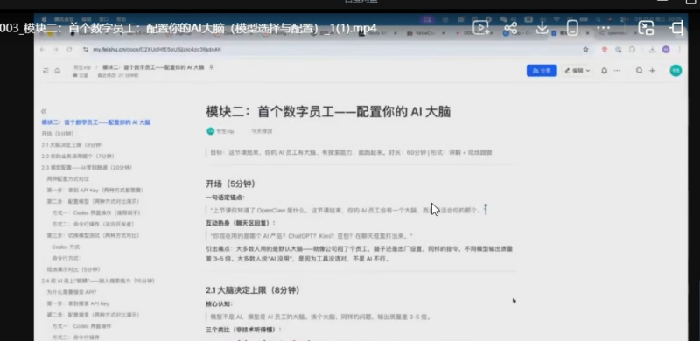Jump to outline item 2.1 大脑决定上限
700x341 pixels.
coord(73,145)
